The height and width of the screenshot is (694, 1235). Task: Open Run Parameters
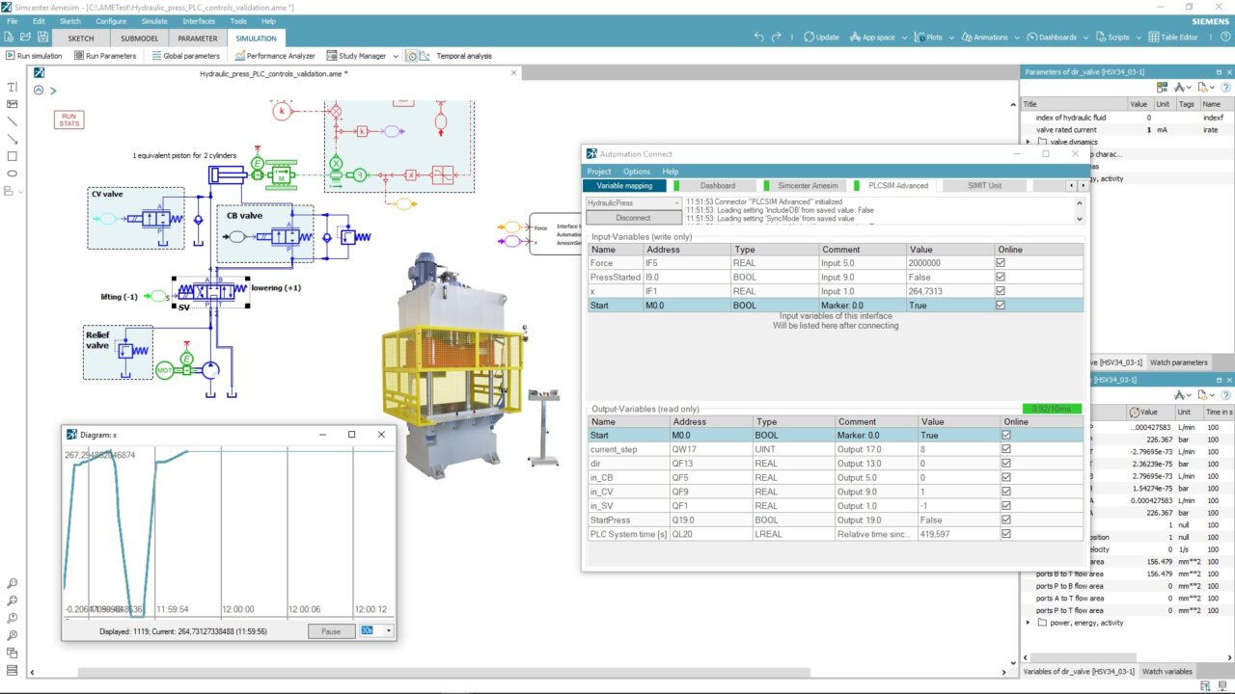tap(104, 56)
